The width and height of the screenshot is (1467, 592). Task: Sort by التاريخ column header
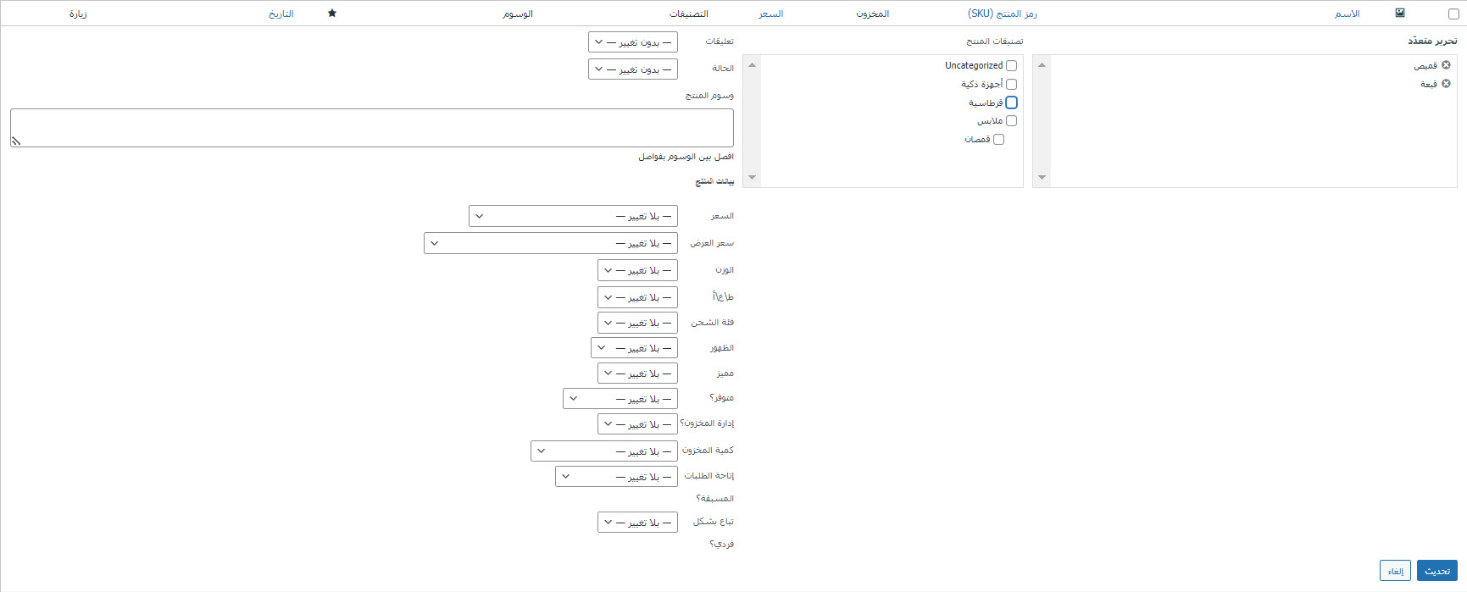281,14
